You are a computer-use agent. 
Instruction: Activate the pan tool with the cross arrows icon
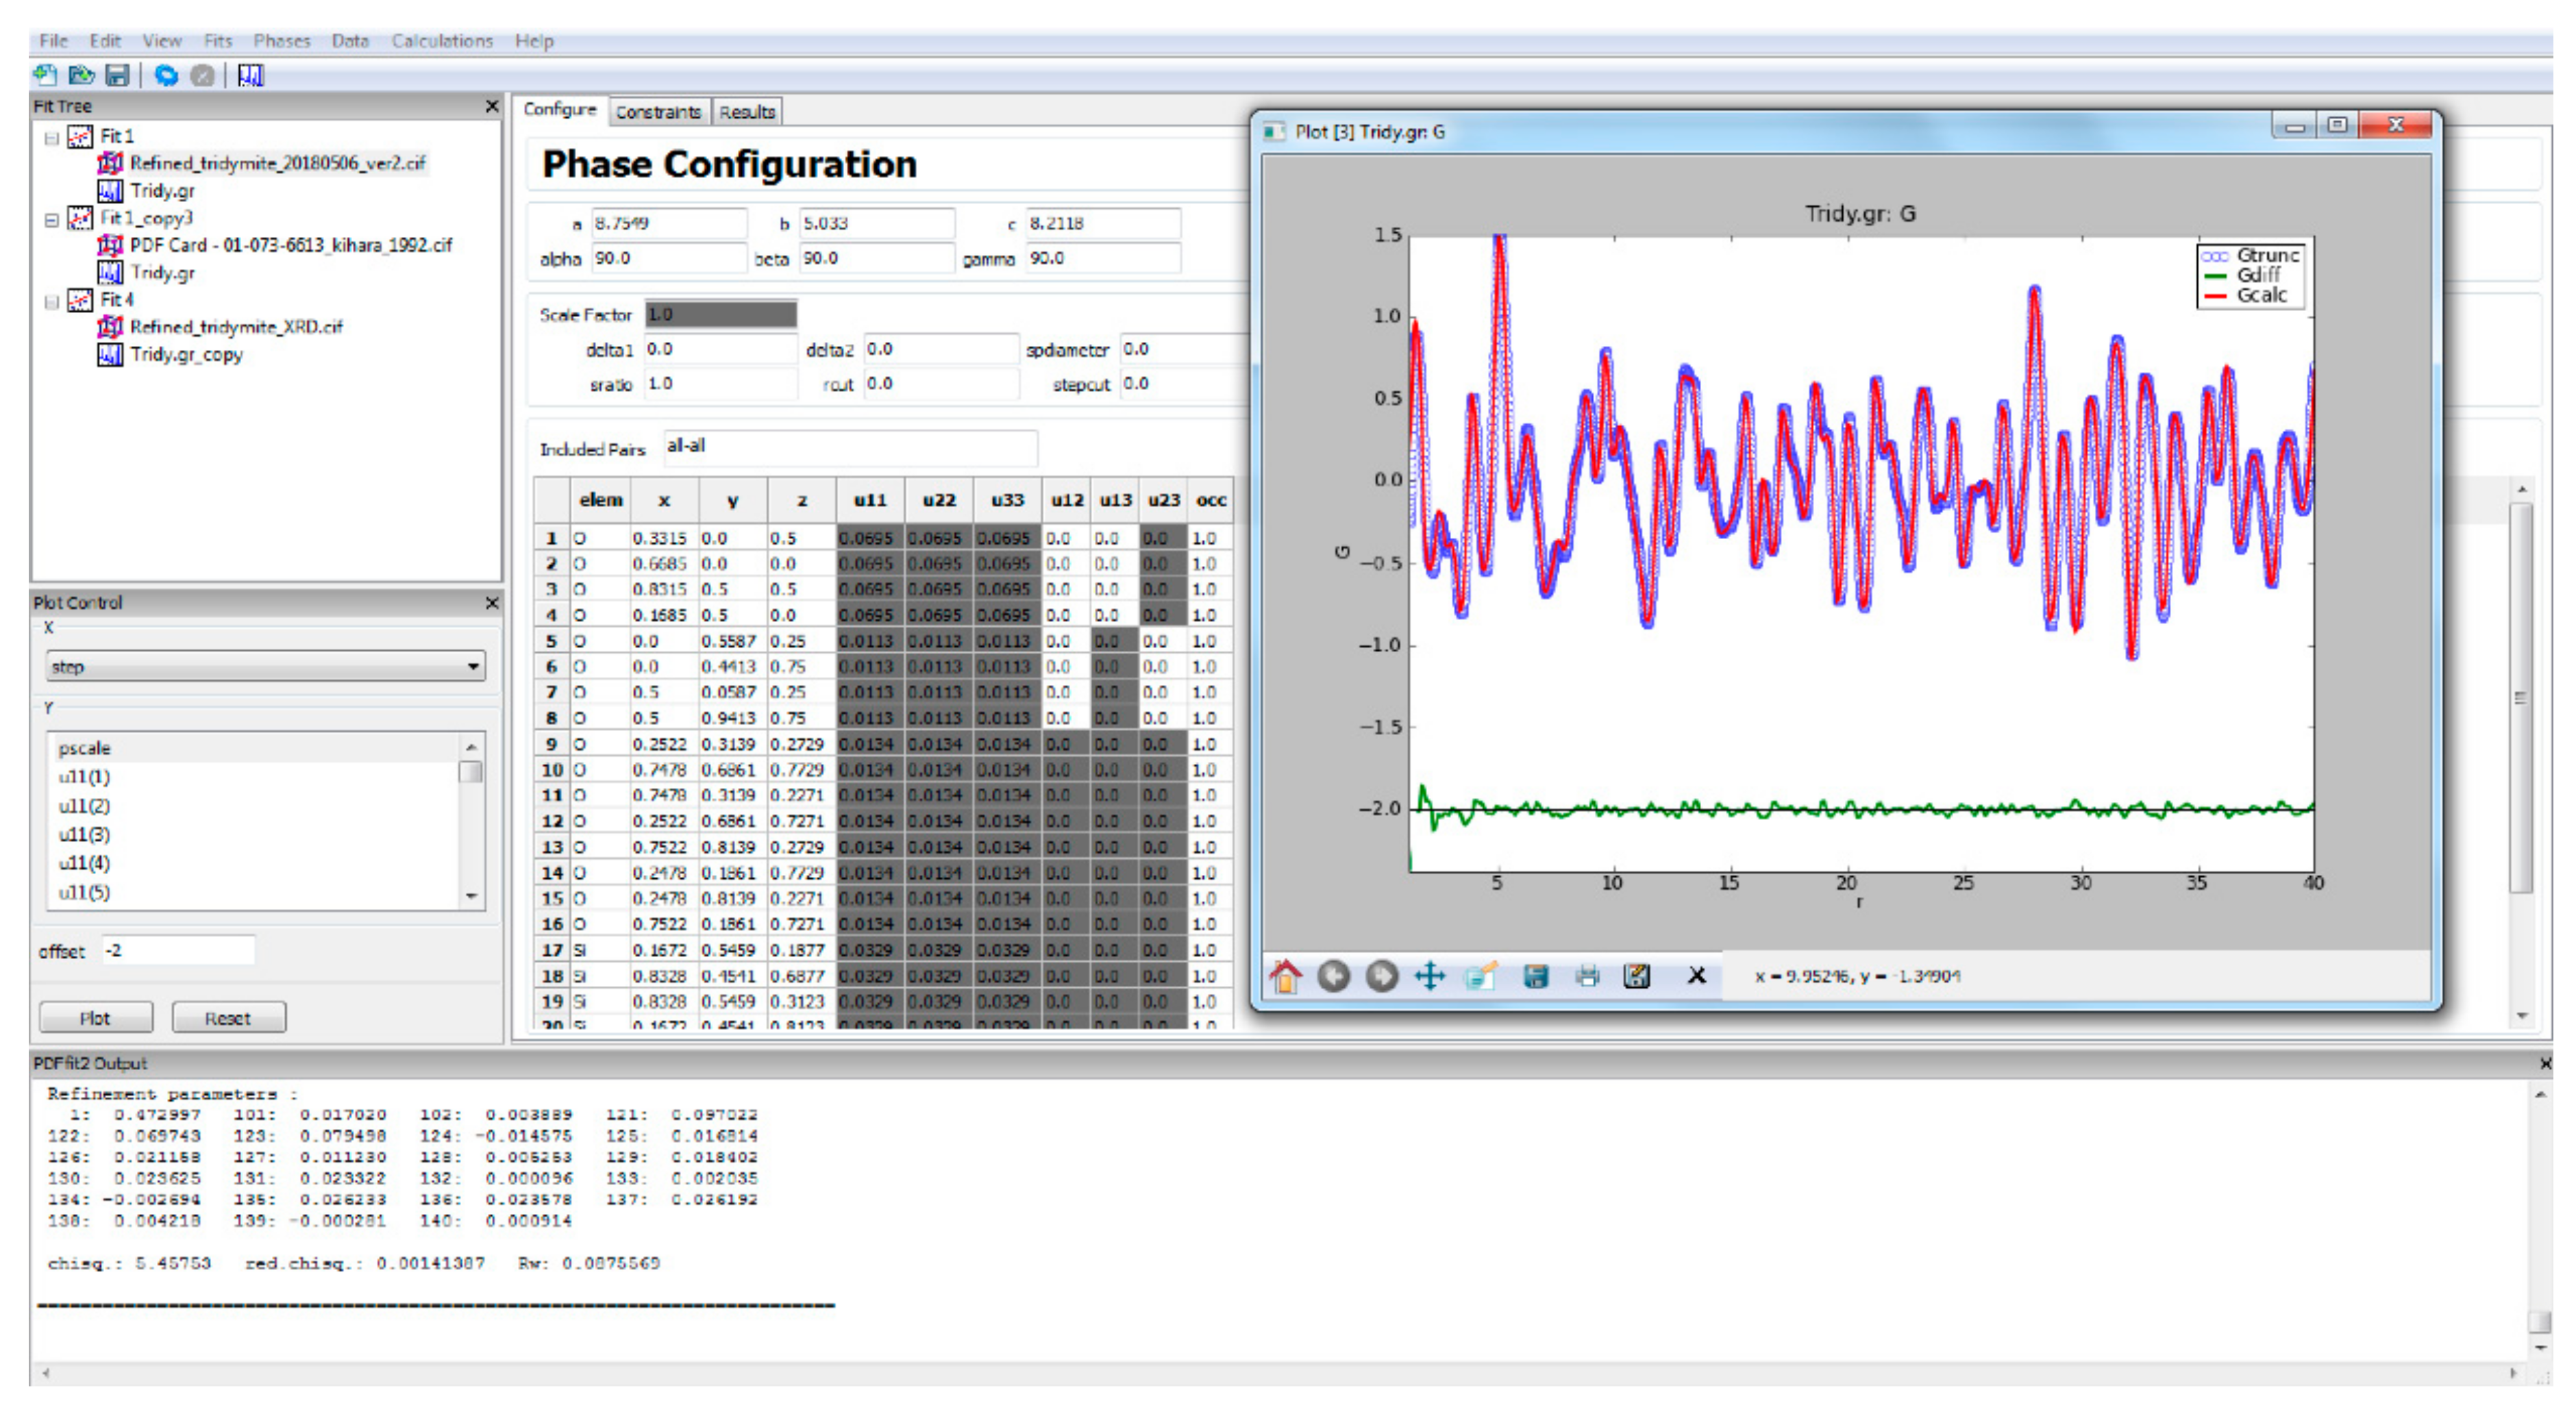[1430, 976]
